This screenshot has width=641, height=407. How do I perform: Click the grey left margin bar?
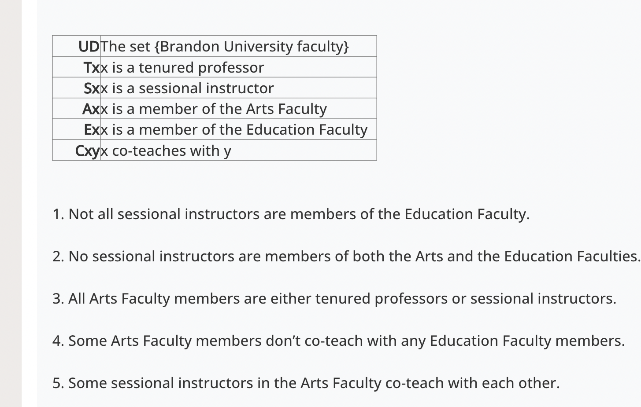[x=11, y=203]
